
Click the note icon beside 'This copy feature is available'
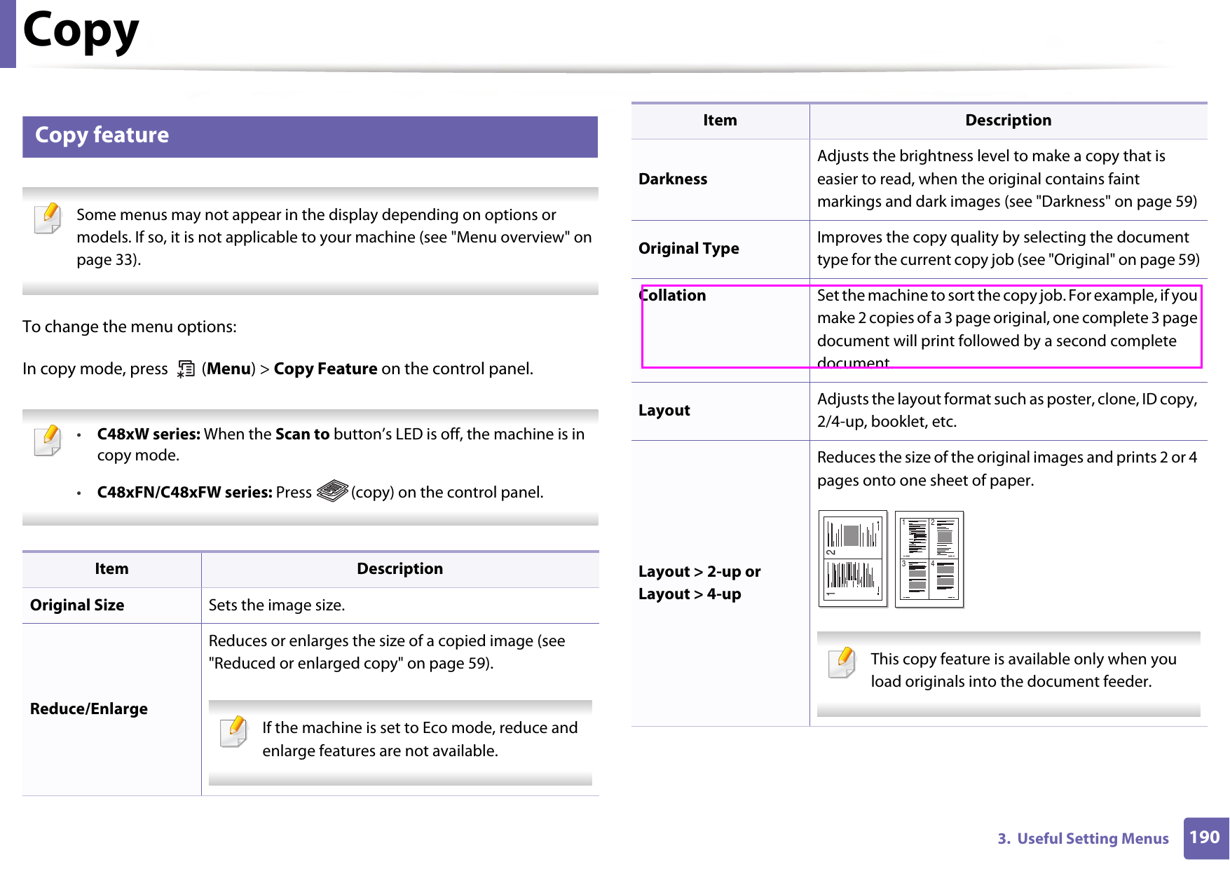pyautogui.click(x=842, y=662)
